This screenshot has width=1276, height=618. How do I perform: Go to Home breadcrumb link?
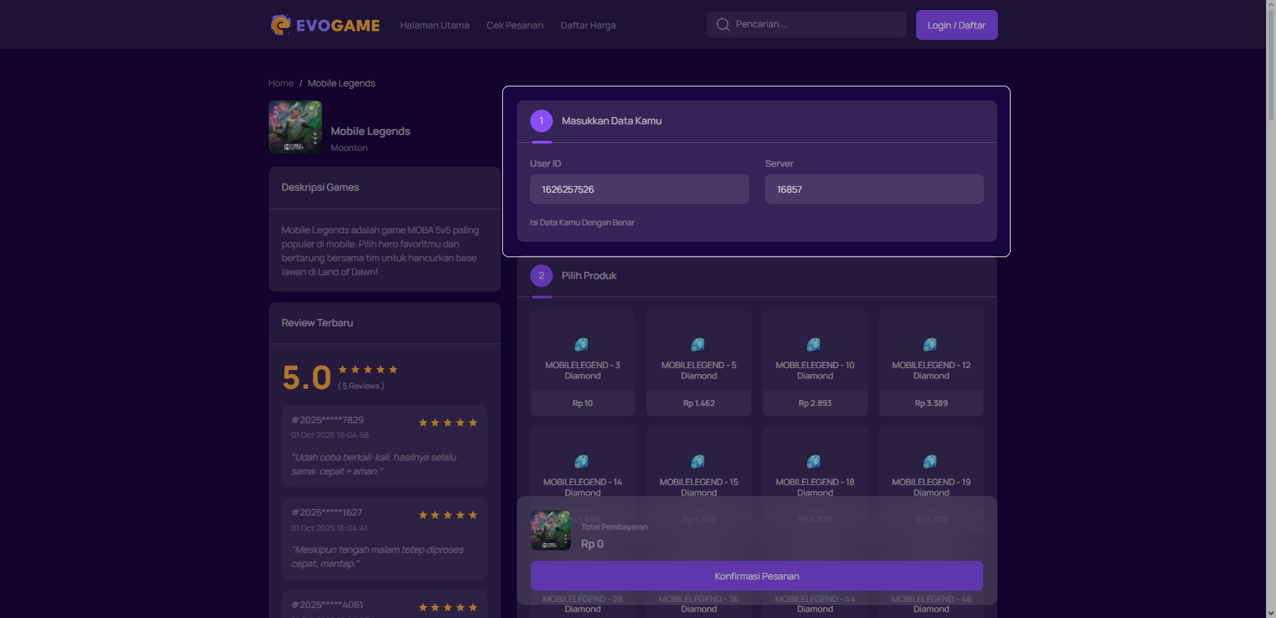pos(281,83)
